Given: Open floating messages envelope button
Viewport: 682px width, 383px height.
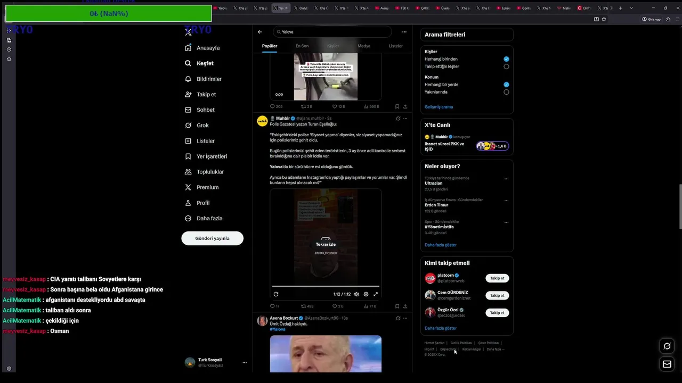Looking at the screenshot, I should point(667,364).
